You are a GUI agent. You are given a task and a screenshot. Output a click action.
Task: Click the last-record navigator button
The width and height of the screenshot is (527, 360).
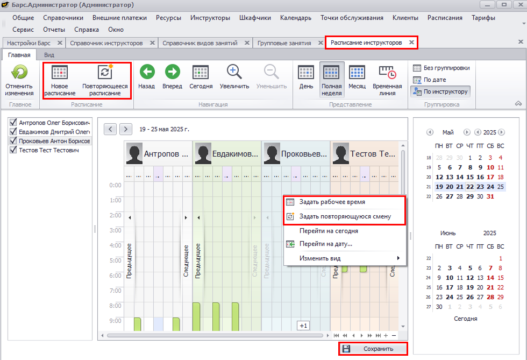click(x=378, y=335)
